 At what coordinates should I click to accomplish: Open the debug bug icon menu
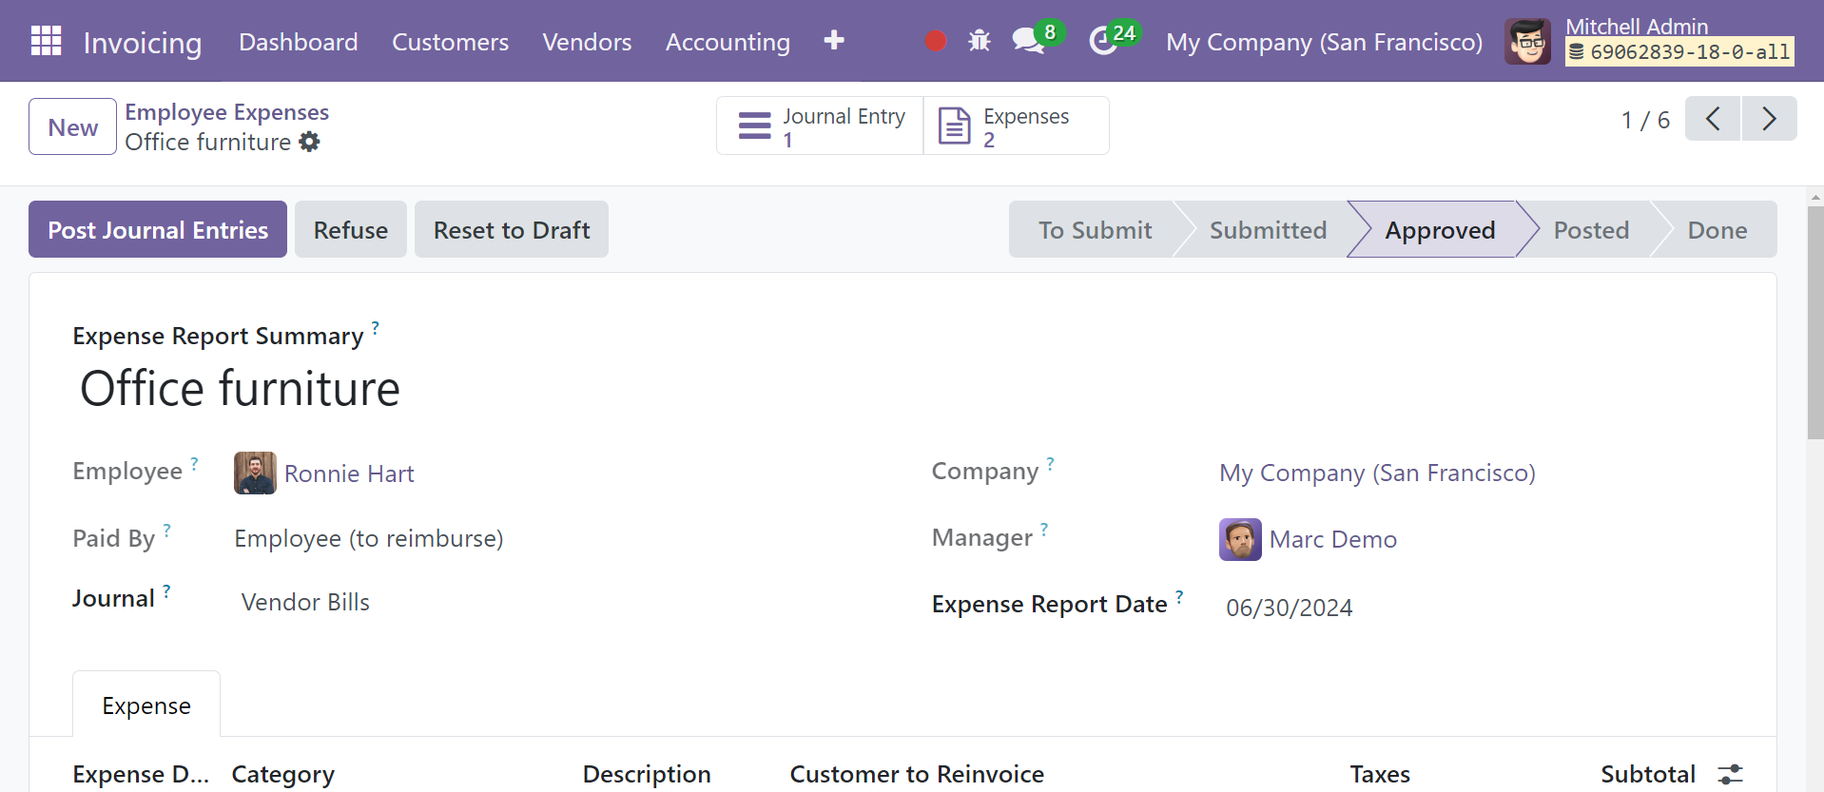pyautogui.click(x=980, y=41)
